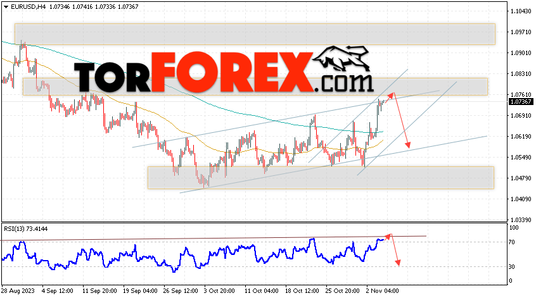Click price axis label 1.09710
This screenshot has width=536, height=298.
521,32
